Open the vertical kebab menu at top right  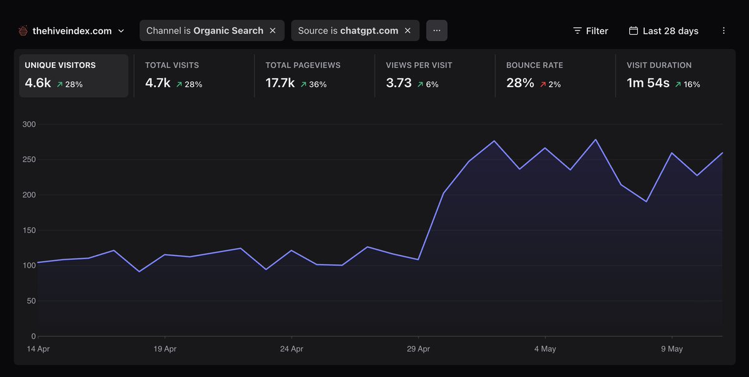pyautogui.click(x=723, y=31)
